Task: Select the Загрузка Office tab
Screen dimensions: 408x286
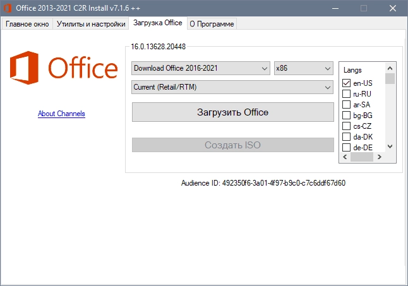Action: (x=158, y=23)
